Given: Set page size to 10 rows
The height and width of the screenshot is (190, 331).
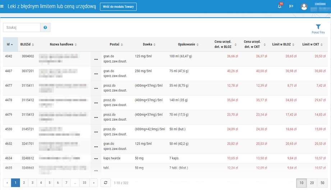Looking at the screenshot, I should [x=302, y=183].
